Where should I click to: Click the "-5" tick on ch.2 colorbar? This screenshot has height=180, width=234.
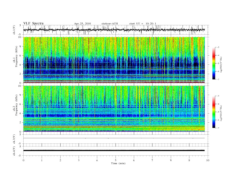(x=218, y=112)
